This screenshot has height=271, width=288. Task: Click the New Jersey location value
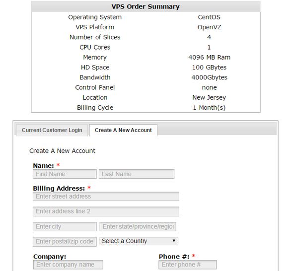click(x=209, y=97)
